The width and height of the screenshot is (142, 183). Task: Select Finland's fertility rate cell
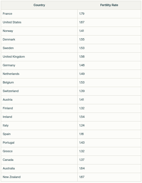[x=109, y=108]
